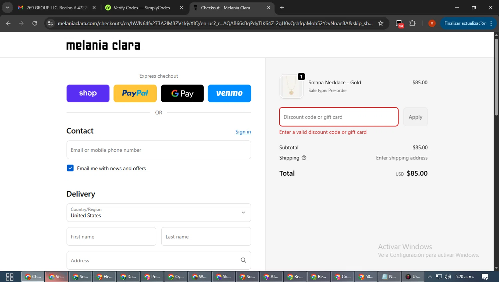Image resolution: width=499 pixels, height=282 pixels.
Task: Focus the First name field
Action: pyautogui.click(x=111, y=236)
